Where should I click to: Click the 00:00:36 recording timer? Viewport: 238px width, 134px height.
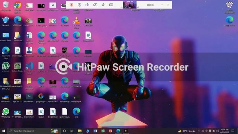click(x=150, y=5)
